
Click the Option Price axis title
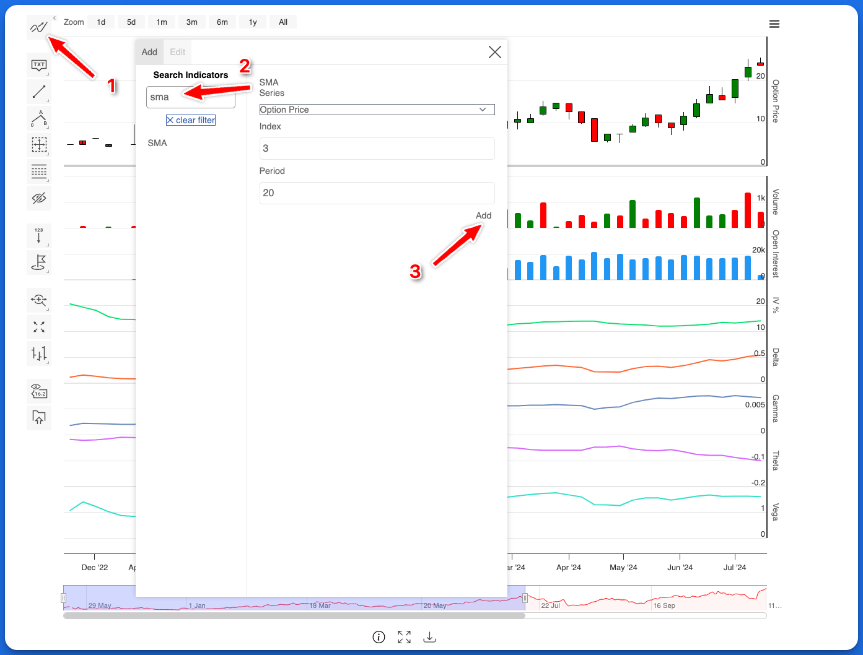(x=776, y=101)
